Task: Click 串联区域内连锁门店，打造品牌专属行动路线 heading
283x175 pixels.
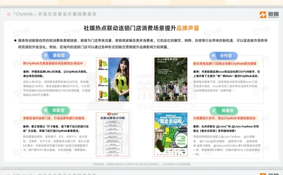Action: click(54, 118)
